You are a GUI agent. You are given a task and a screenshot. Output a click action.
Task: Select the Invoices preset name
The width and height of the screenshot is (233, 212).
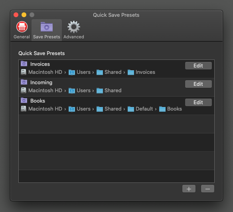click(x=40, y=64)
